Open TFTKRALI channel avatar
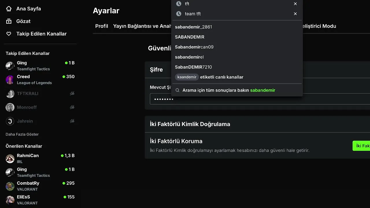 [x=10, y=94]
